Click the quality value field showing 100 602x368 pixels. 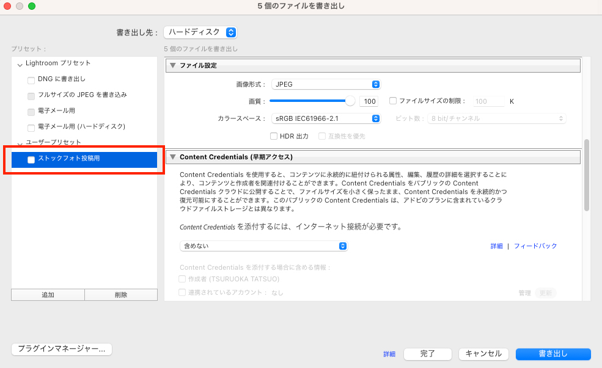click(369, 101)
